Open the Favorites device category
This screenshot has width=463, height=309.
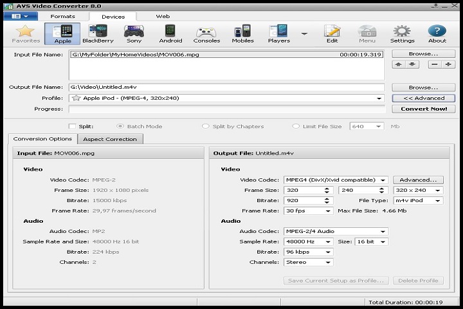[x=26, y=34]
